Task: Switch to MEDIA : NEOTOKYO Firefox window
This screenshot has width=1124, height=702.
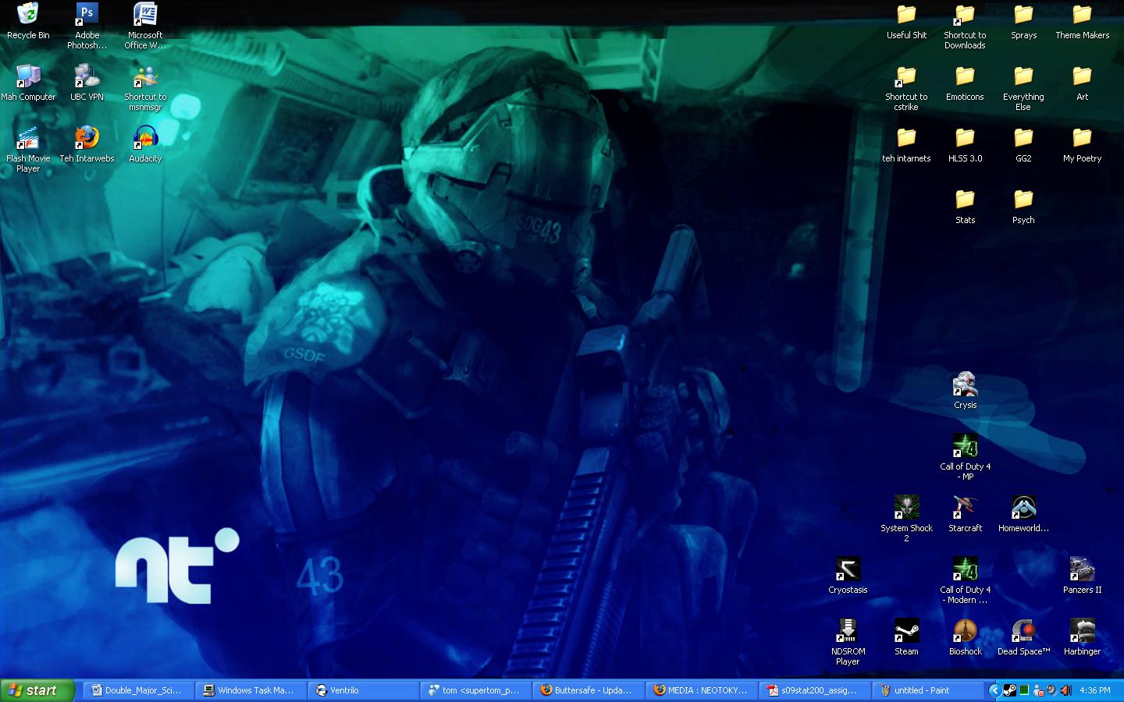Action: (x=700, y=690)
